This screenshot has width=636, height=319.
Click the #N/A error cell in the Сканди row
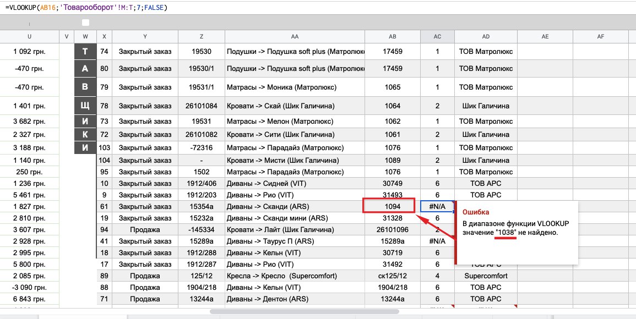(x=437, y=206)
